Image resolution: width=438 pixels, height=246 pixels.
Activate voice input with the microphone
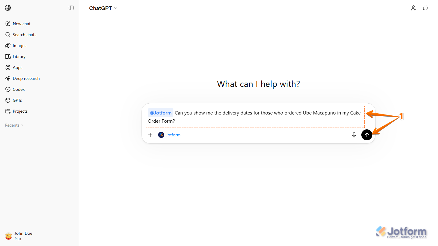click(354, 135)
